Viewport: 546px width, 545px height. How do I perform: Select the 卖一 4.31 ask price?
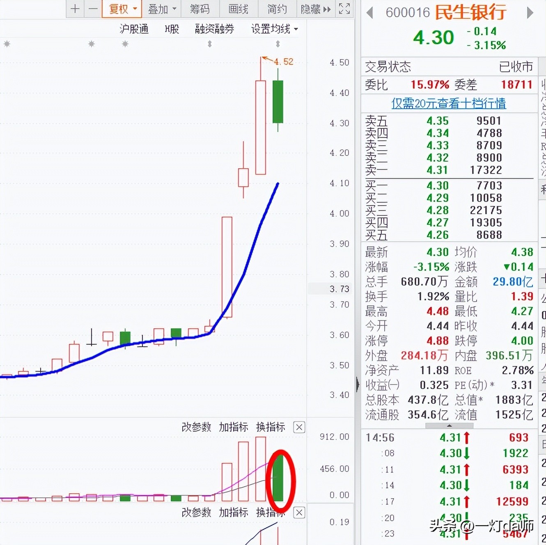[437, 170]
